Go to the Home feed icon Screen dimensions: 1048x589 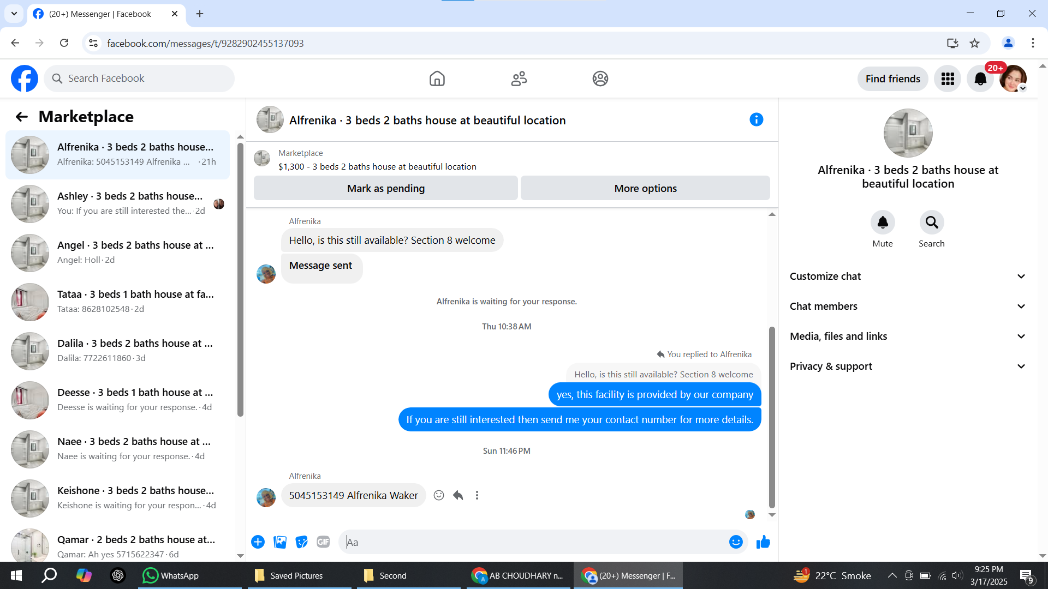coord(437,79)
